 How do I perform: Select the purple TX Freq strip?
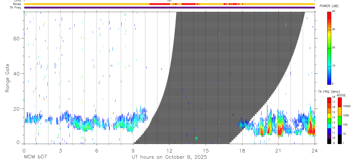(169, 7)
